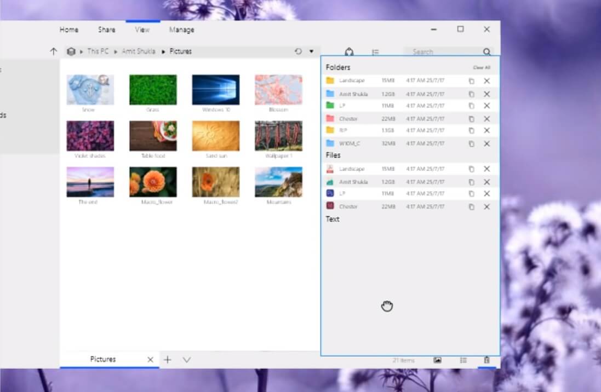The height and width of the screenshot is (392, 601).
Task: Remove the Landscape entry under Files
Action: (x=487, y=169)
